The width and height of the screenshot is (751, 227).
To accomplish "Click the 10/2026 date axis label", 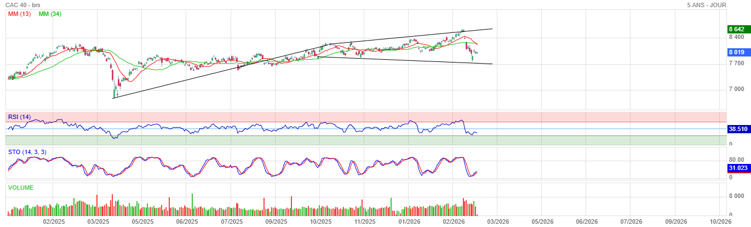I will tap(720, 222).
